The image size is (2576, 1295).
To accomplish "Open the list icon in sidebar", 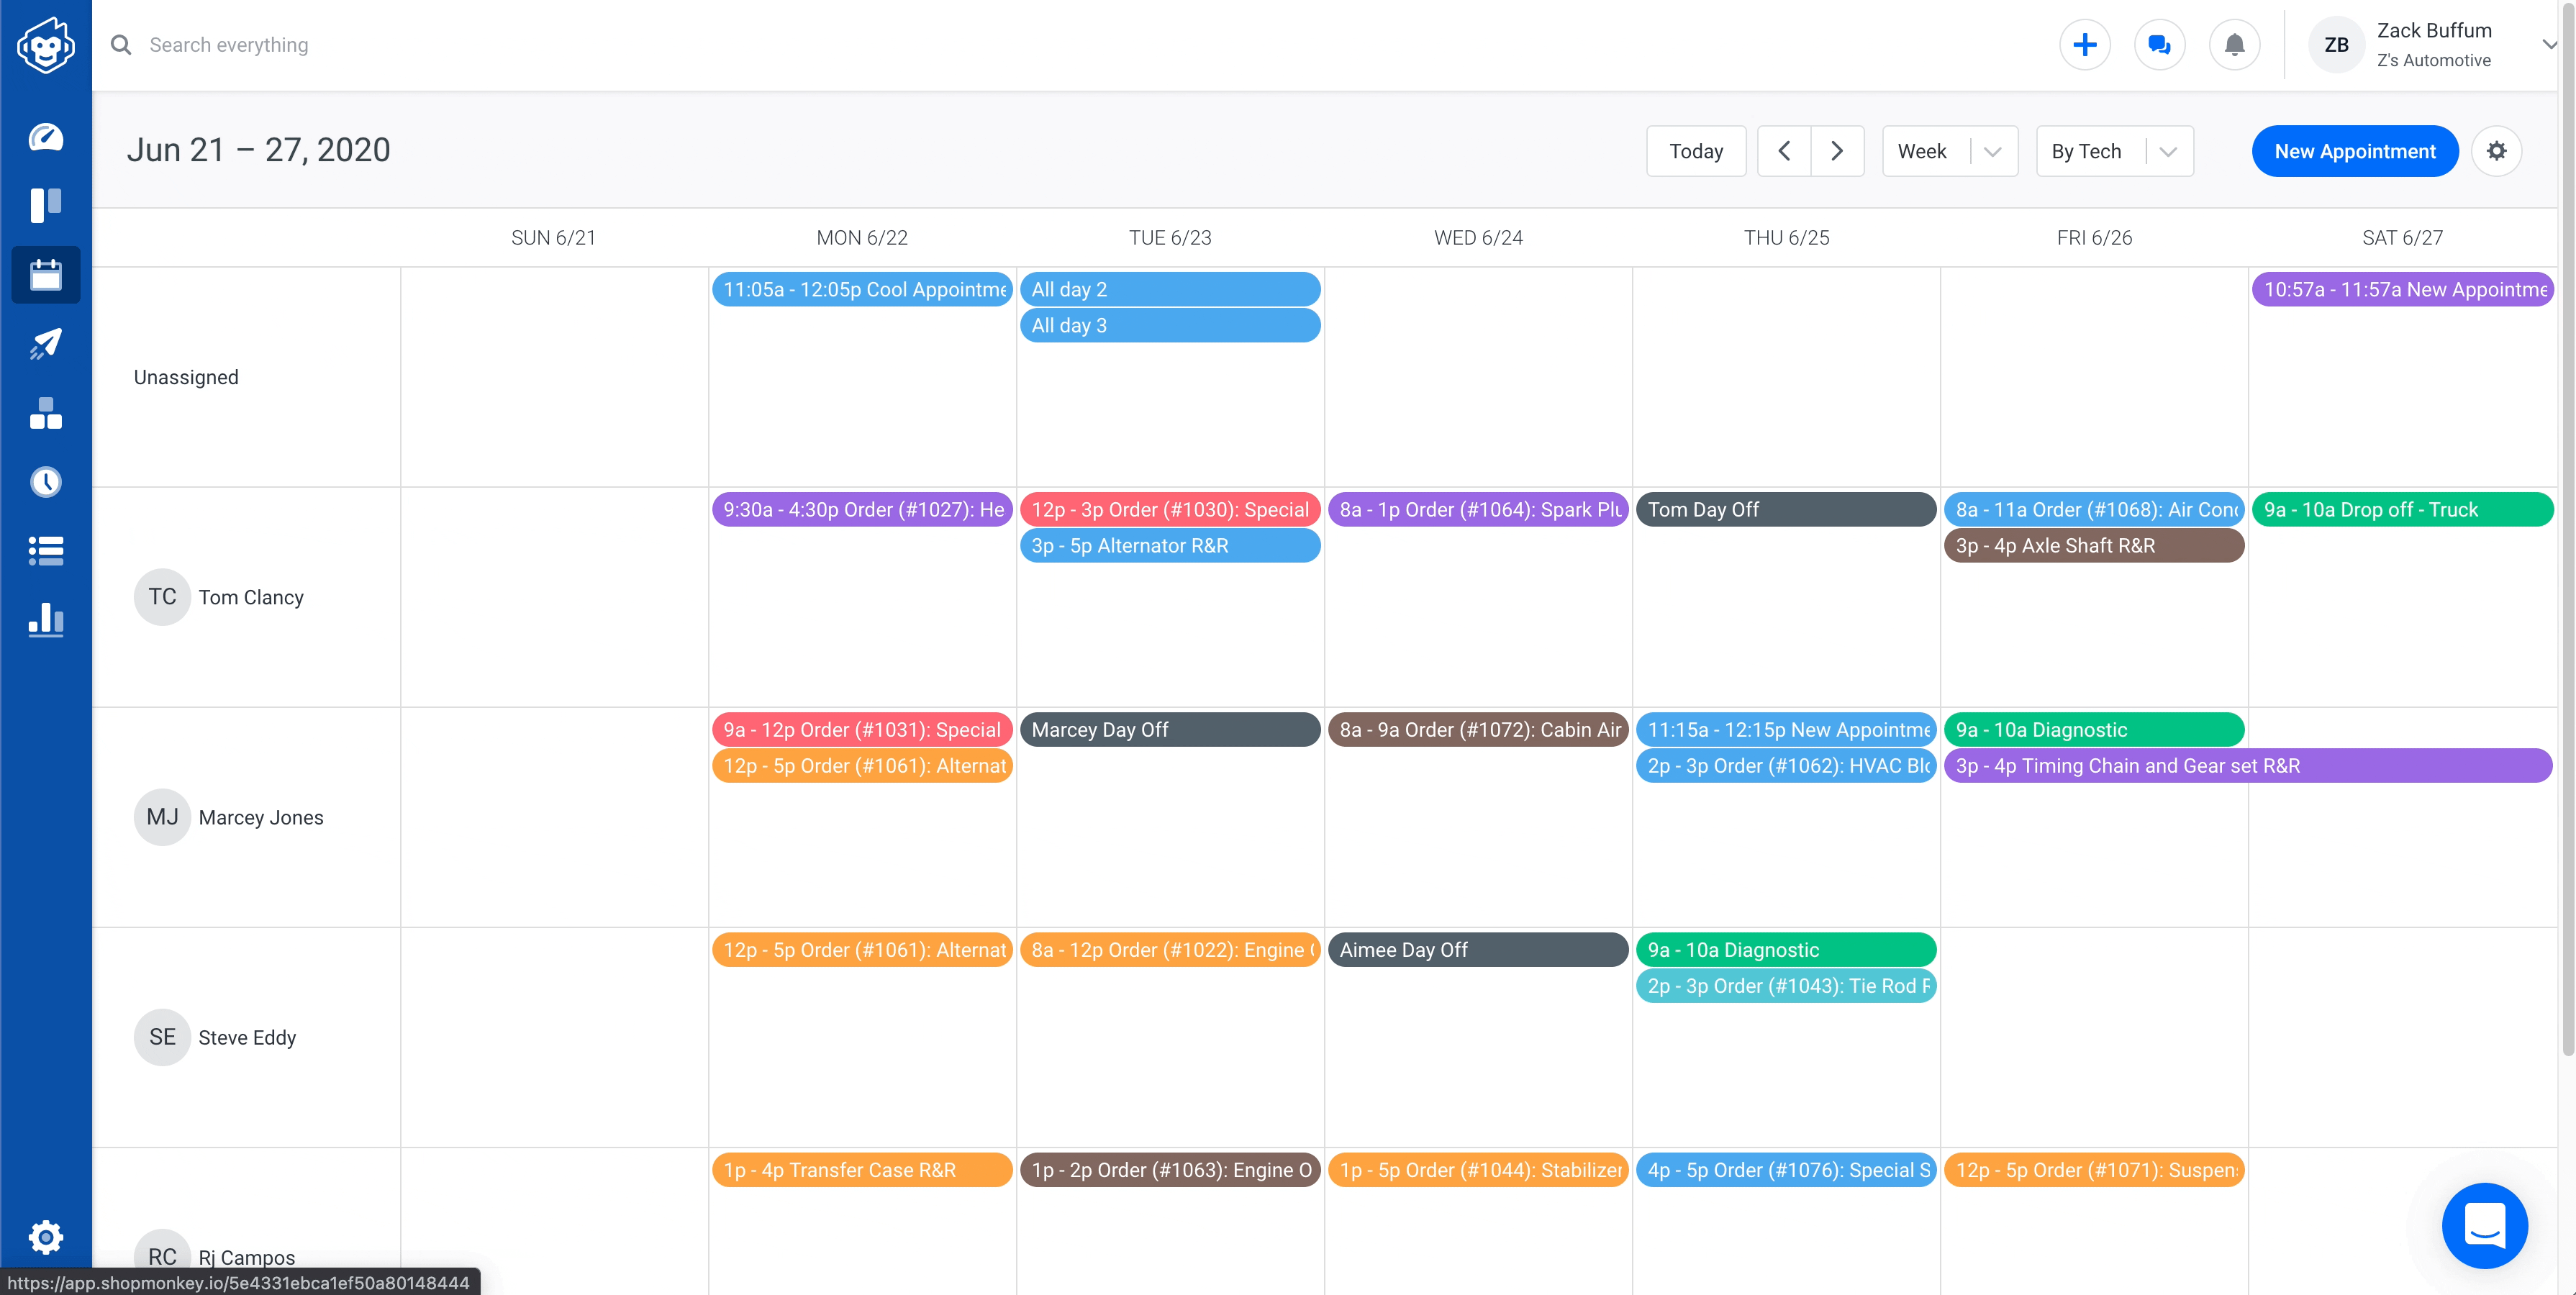I will (x=45, y=551).
